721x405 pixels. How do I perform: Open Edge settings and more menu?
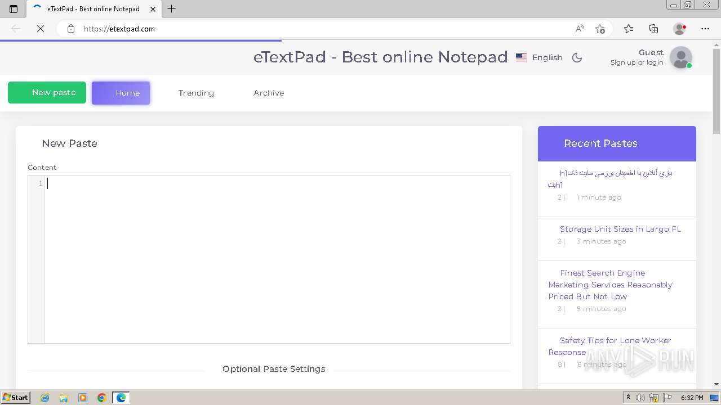tap(705, 29)
